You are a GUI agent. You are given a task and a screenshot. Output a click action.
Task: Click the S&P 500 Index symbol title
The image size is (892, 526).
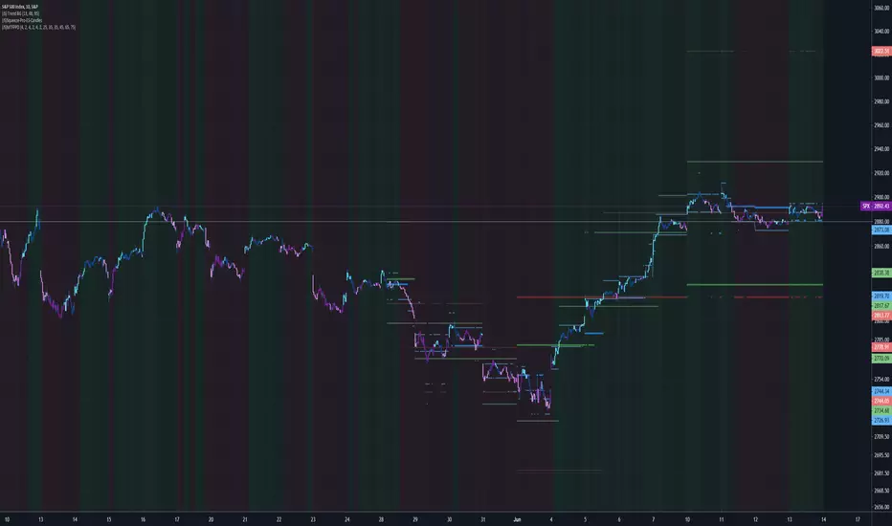(20, 7)
